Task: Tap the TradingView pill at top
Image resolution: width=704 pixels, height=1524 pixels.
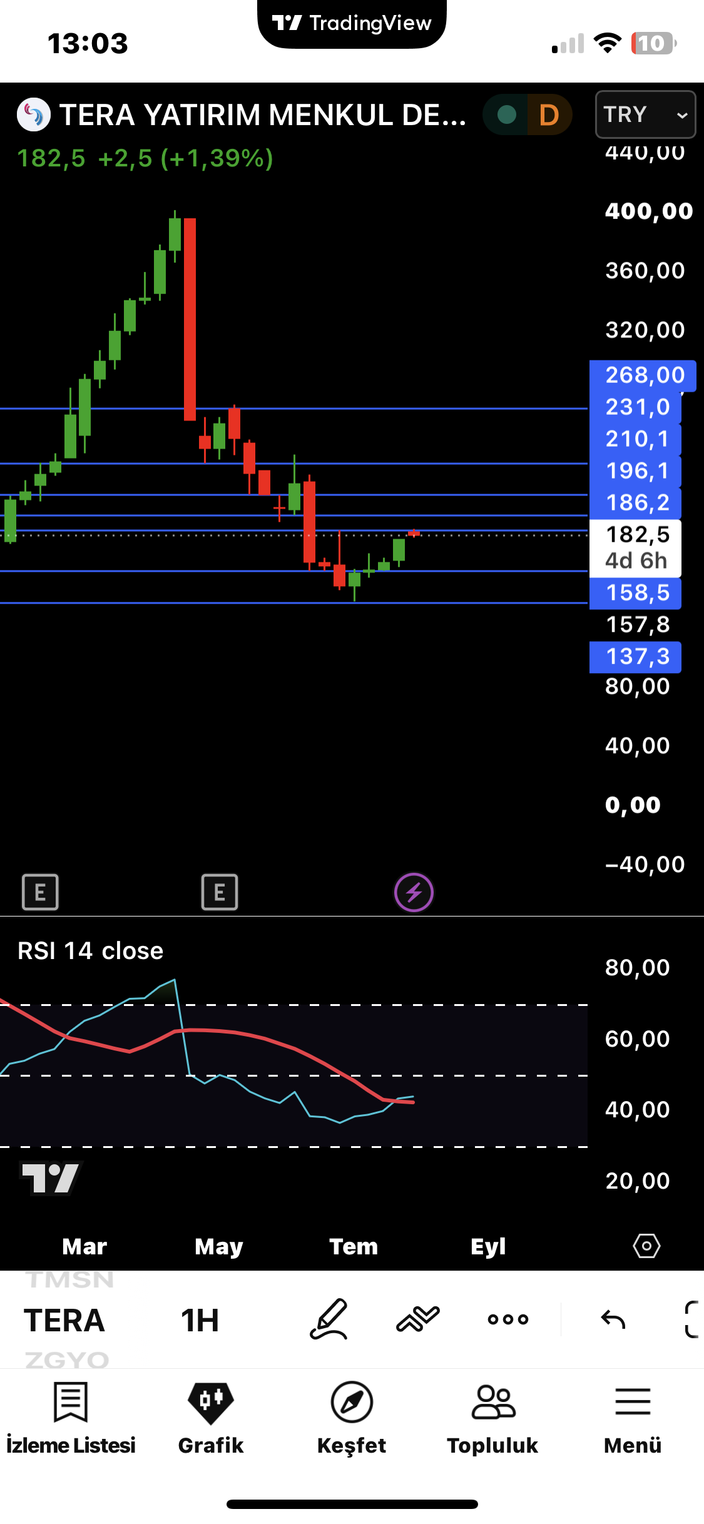Action: click(x=352, y=24)
